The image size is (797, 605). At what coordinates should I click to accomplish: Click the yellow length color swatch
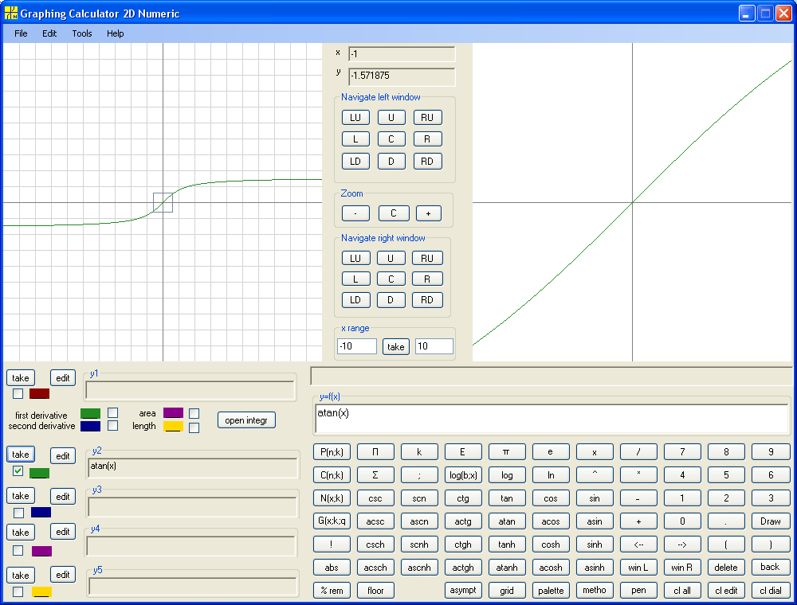click(x=173, y=427)
